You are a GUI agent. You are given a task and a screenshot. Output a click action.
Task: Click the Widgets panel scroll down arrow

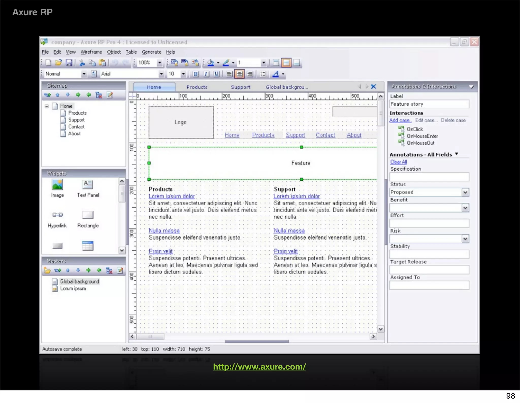[122, 250]
